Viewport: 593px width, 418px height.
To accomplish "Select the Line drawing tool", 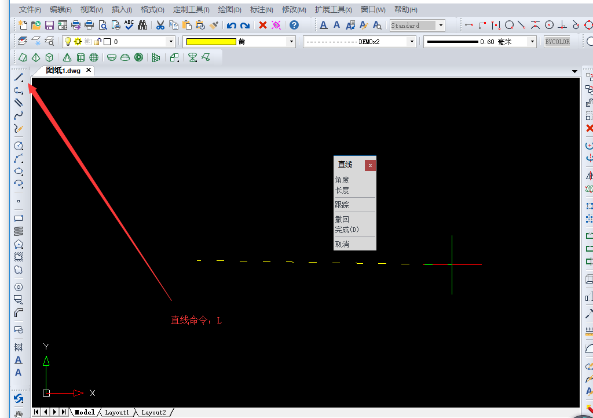I will (19, 78).
